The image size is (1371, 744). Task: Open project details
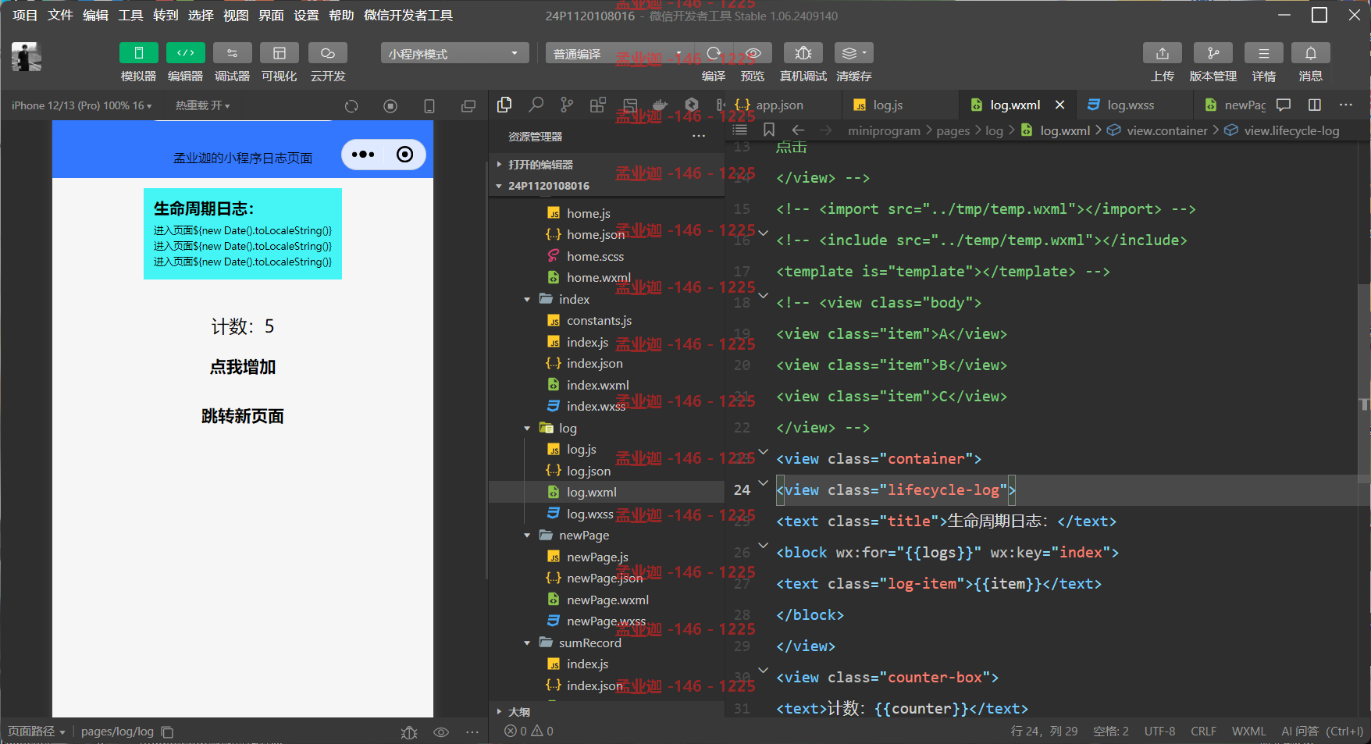[x=1263, y=53]
